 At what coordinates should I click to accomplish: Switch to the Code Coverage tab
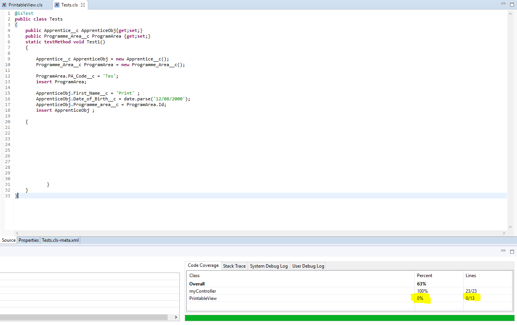(x=203, y=265)
